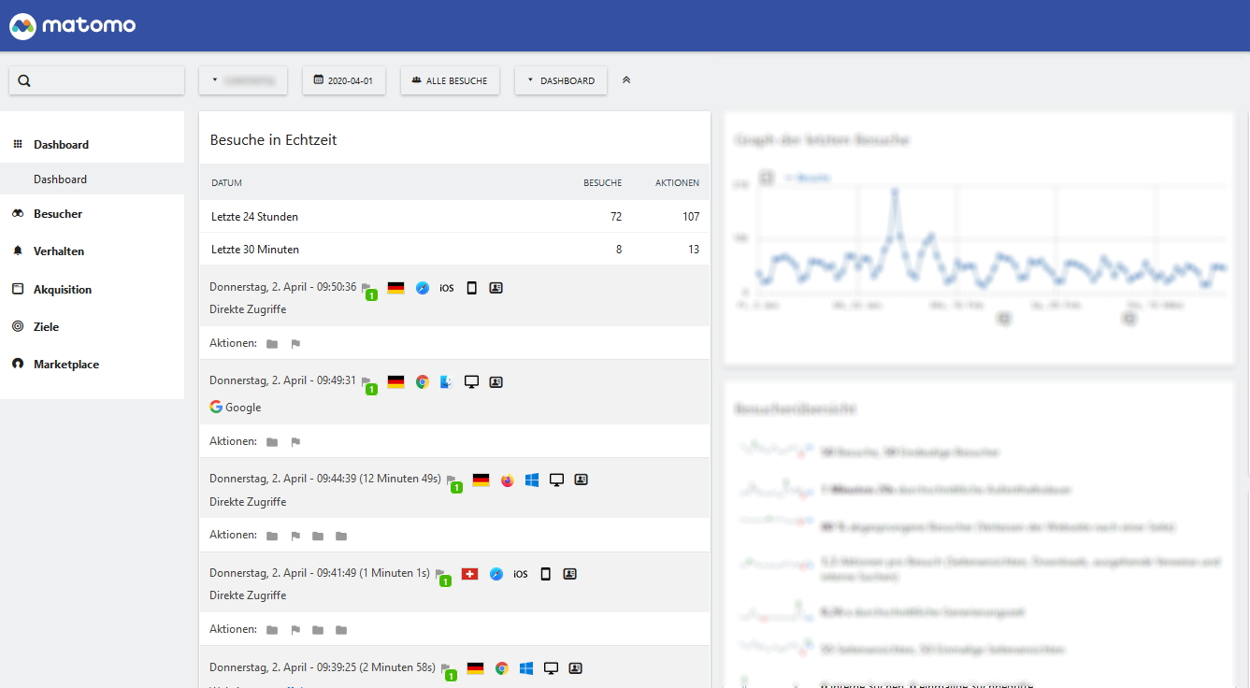Open visitor profile icon on 09:44:39 visit

(581, 480)
